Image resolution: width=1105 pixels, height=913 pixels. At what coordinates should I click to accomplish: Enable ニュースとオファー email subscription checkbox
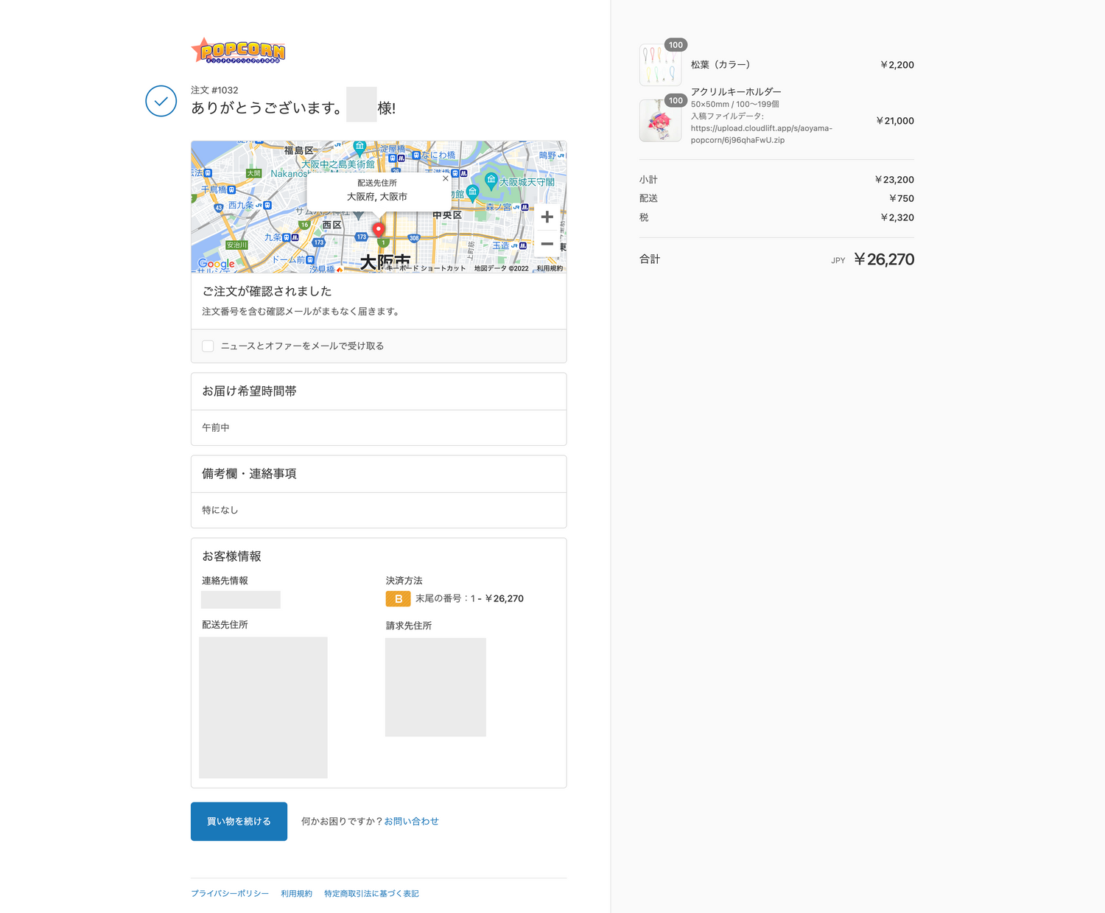point(208,346)
